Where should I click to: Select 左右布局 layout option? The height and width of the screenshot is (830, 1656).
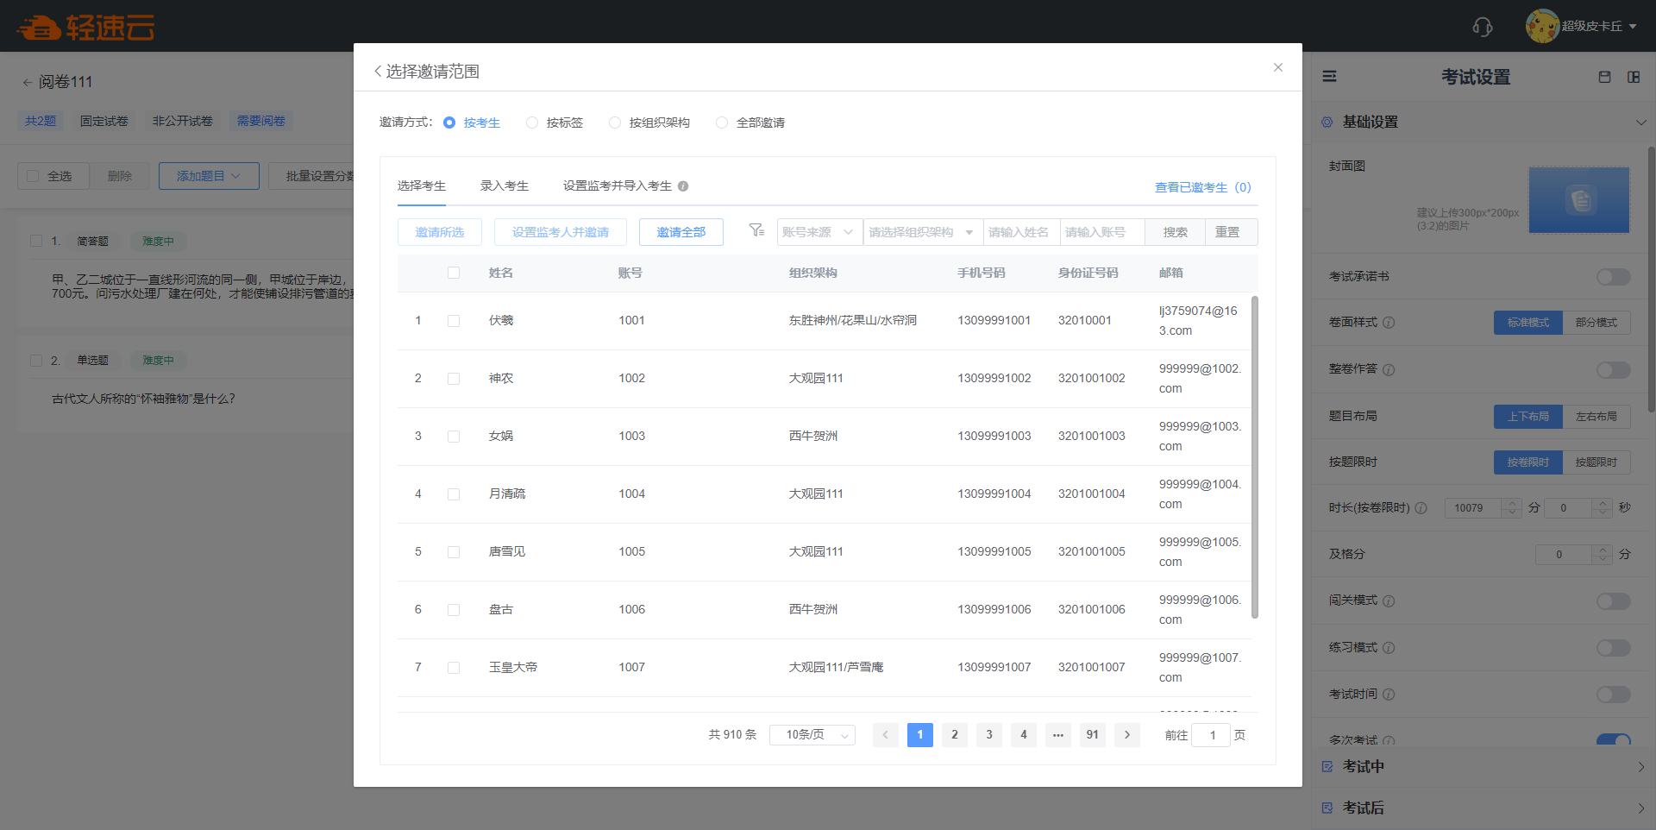[x=1596, y=417]
